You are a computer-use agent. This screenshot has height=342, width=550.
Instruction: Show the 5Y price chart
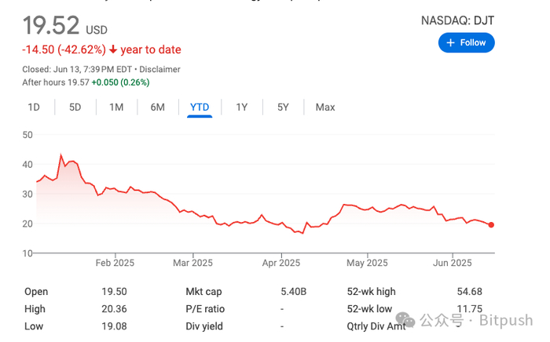pyautogui.click(x=283, y=107)
